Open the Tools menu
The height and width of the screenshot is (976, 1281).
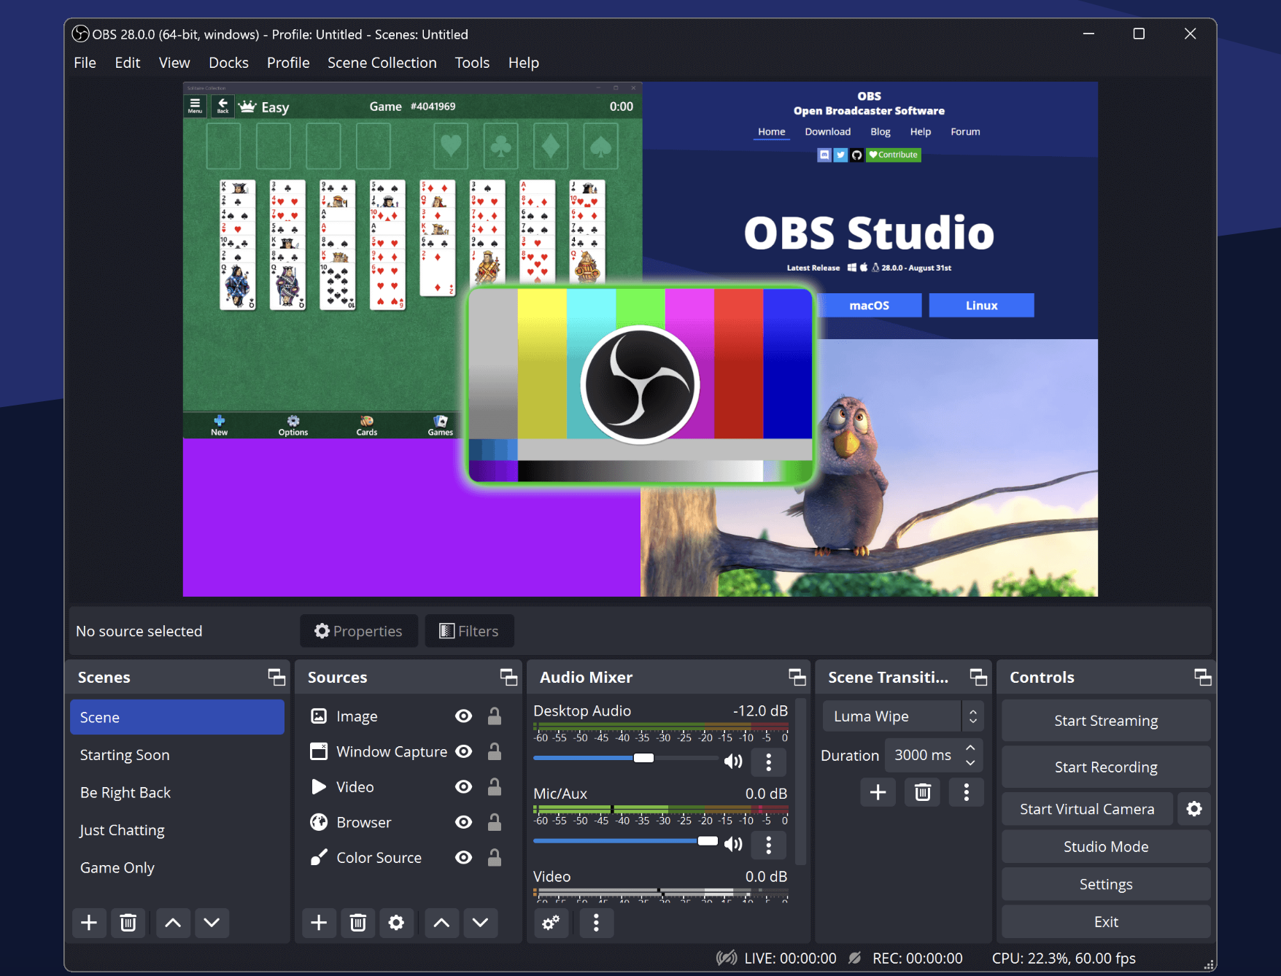(472, 63)
